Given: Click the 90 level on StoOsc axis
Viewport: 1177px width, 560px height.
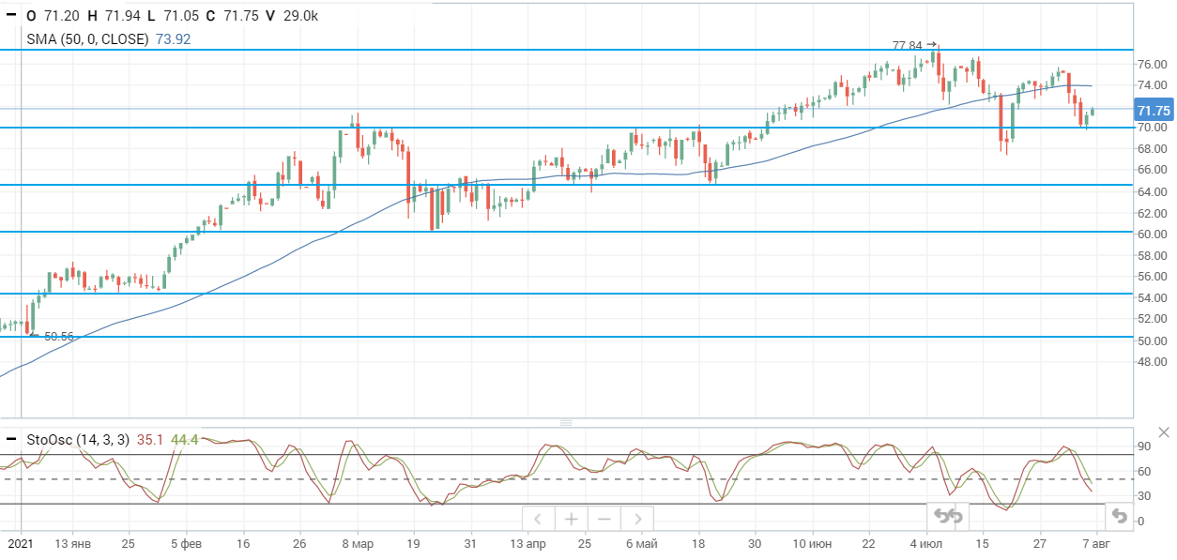Looking at the screenshot, I should [x=1144, y=446].
